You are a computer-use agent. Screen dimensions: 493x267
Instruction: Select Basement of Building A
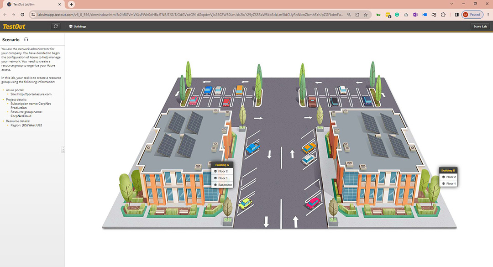222,185
